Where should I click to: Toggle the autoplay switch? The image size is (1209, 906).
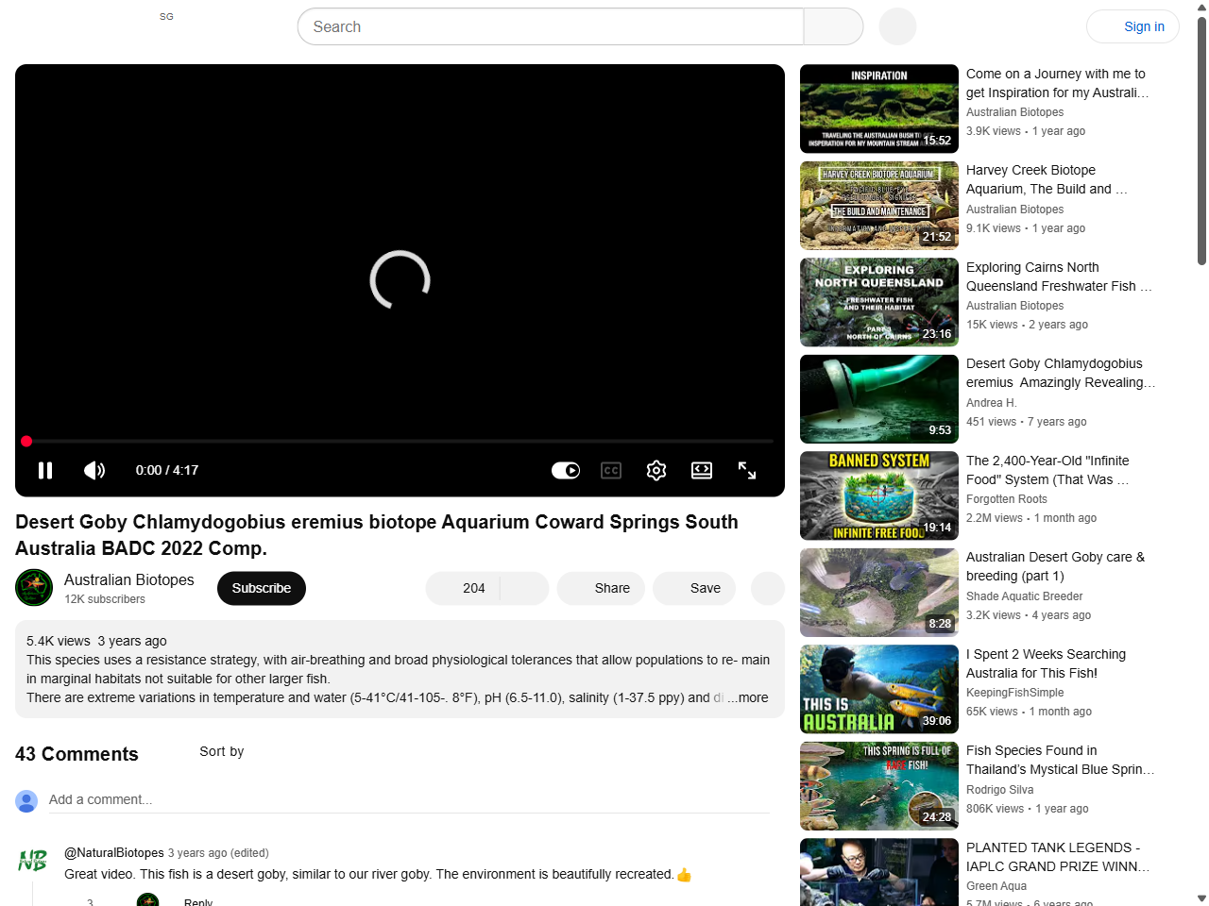(x=566, y=470)
